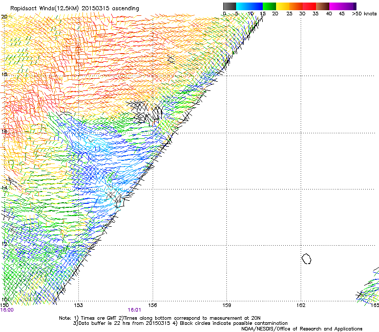The image size is (379, 332).
Task: Click the '>50 knots' legend label
Action: 364,14
